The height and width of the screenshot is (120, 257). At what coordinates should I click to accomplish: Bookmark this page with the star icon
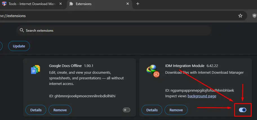(240, 16)
